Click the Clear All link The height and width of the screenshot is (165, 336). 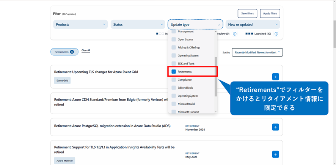pos(86,50)
